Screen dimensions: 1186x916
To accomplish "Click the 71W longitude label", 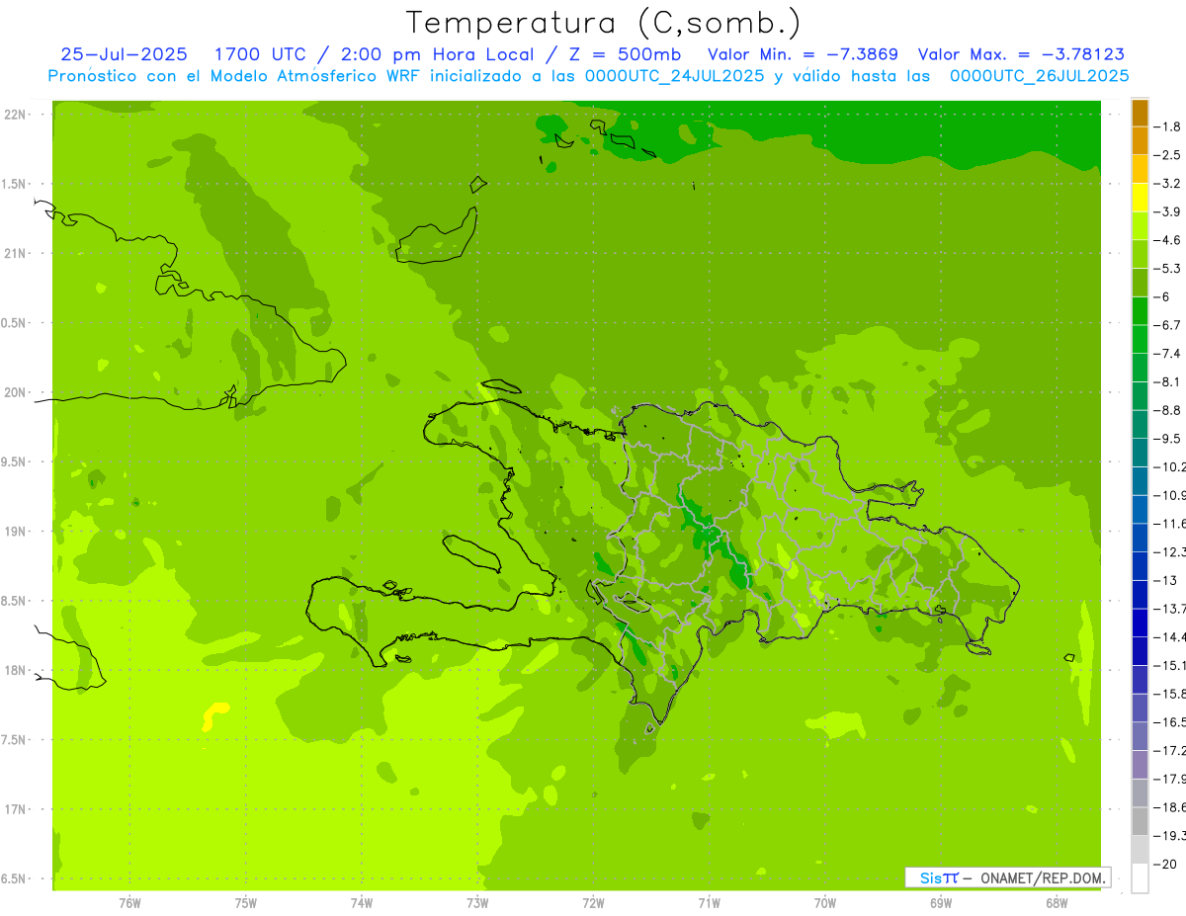I will click(709, 903).
